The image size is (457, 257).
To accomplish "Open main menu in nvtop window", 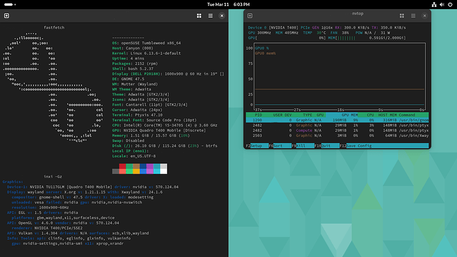I will [x=413, y=16].
